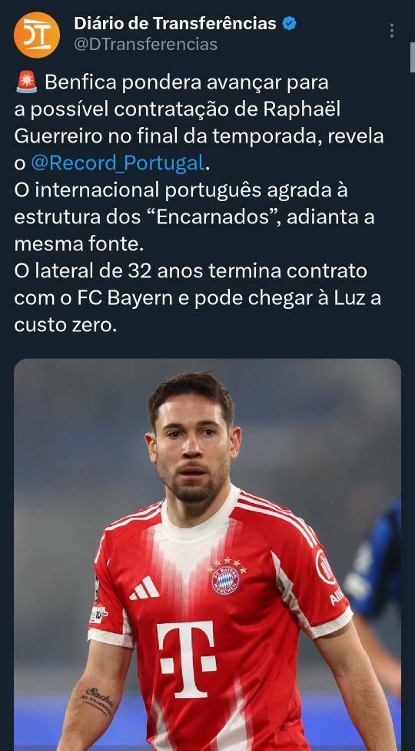
Task: Open the attached player photo
Action: pos(207,554)
